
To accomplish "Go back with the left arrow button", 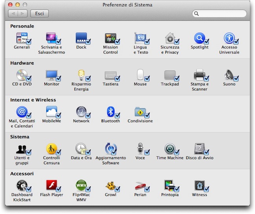I will [x=13, y=13].
